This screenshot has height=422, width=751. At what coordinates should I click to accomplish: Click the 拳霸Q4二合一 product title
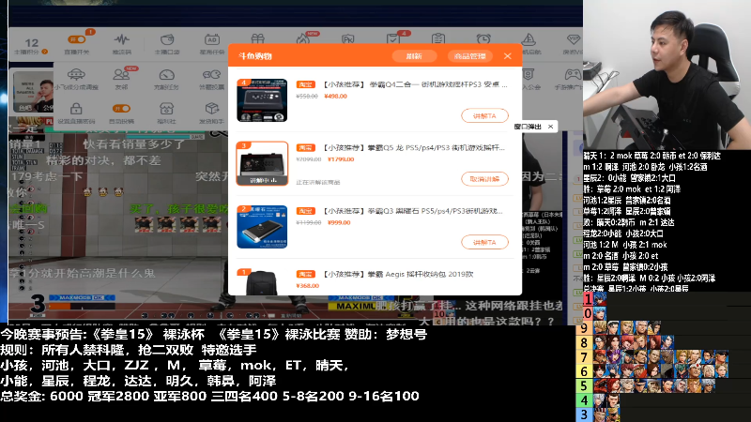pos(414,84)
